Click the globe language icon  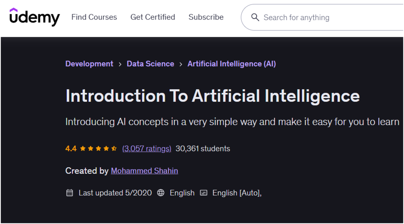pos(161,193)
